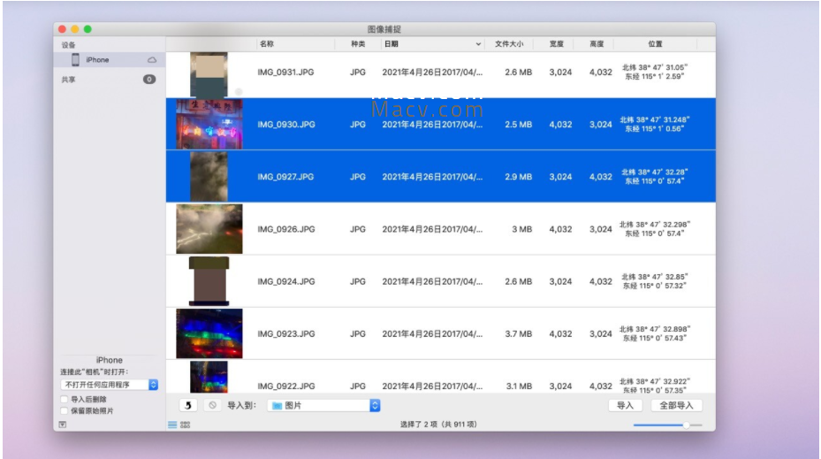The height and width of the screenshot is (459, 821).
Task: Click the location cell for IMG_0926.JPG
Action: coord(655,230)
